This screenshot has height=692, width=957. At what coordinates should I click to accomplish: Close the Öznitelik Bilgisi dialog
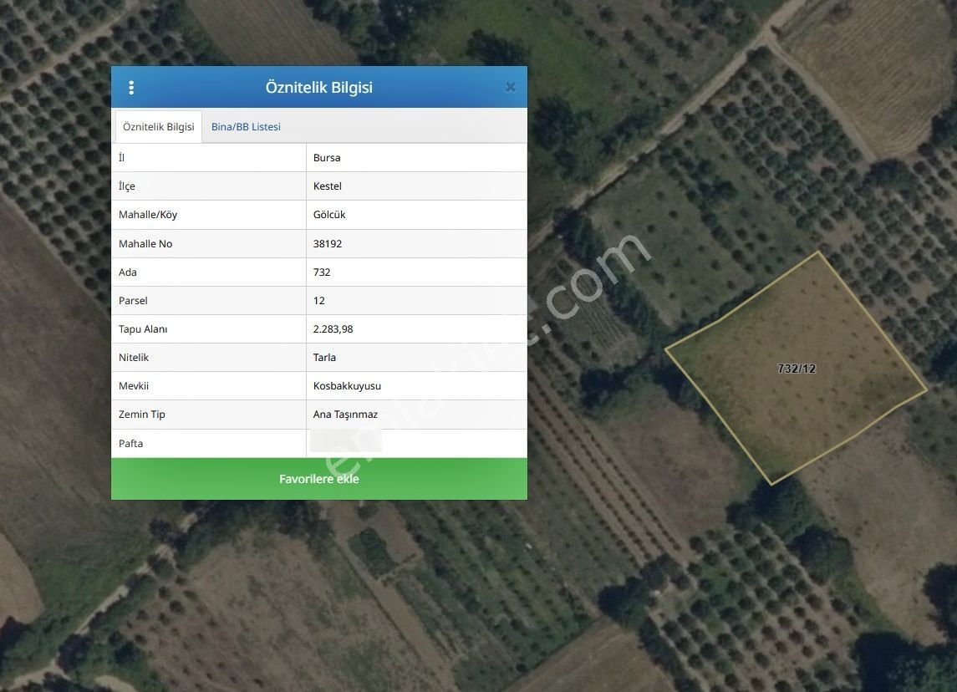(x=510, y=88)
